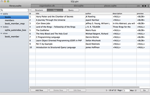Select the Data view
150x95 pixels.
pos(55,10)
